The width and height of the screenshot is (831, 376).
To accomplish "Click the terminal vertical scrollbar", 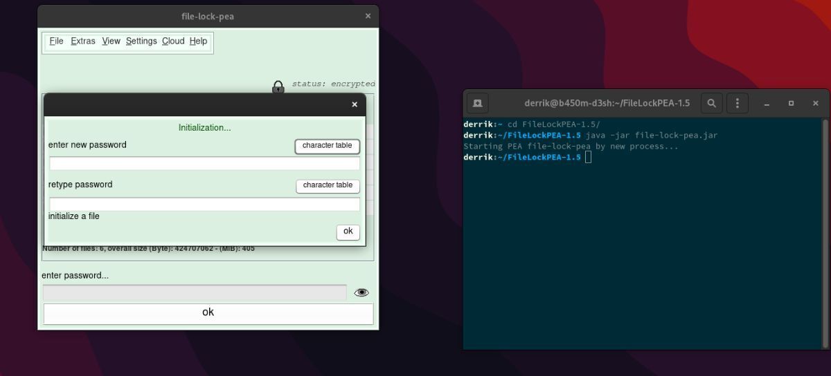I will click(x=825, y=234).
